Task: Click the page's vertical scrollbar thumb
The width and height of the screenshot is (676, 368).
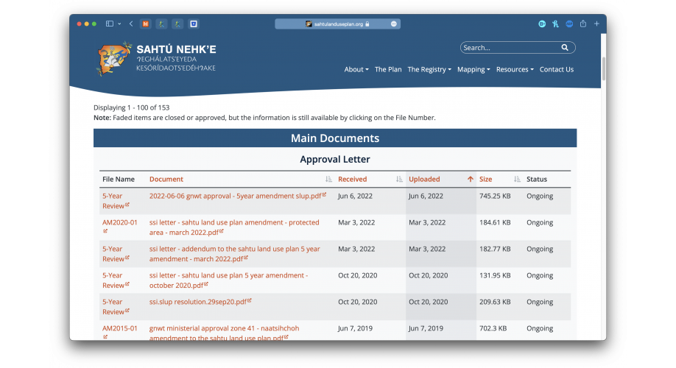Action: click(604, 68)
